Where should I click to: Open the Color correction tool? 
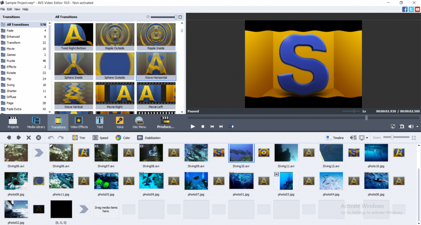(123, 138)
